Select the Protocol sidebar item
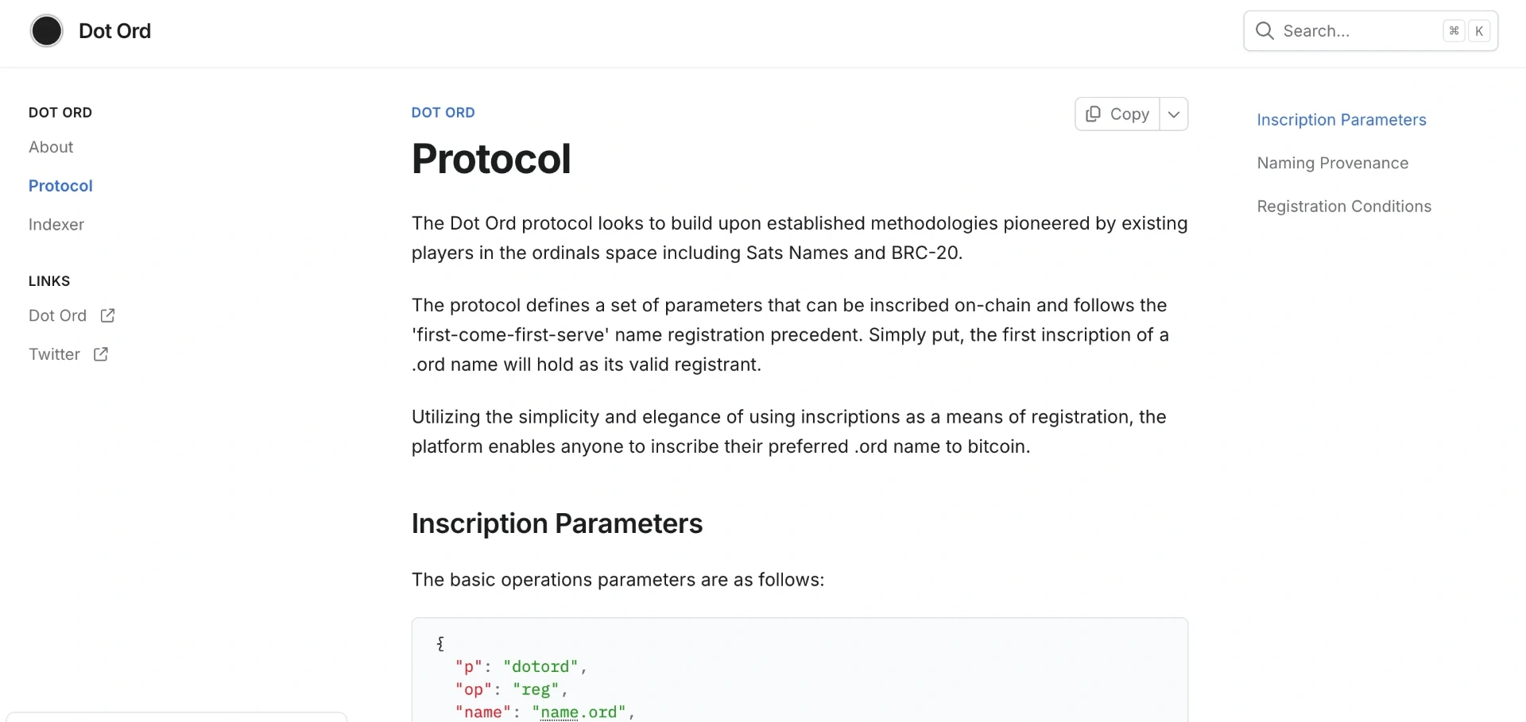This screenshot has height=722, width=1526. point(60,186)
